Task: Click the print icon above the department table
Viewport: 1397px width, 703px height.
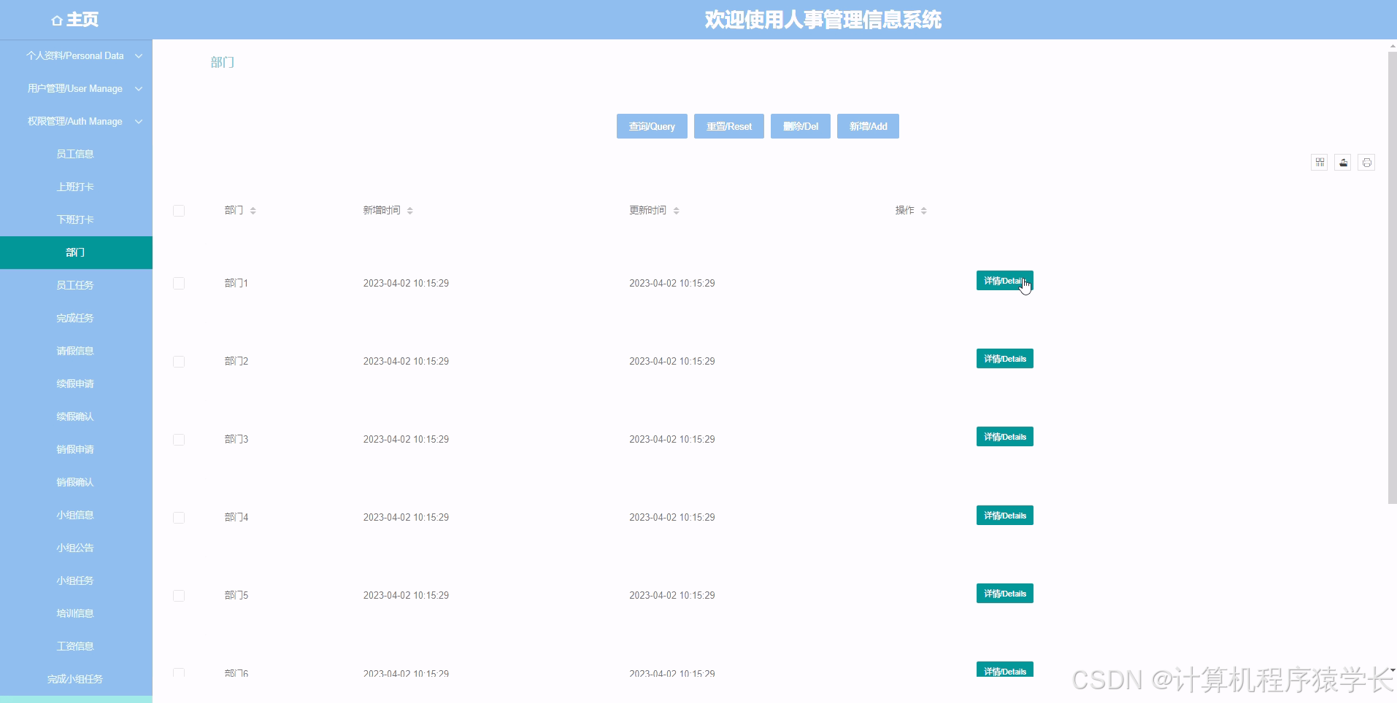Action: pos(1366,162)
